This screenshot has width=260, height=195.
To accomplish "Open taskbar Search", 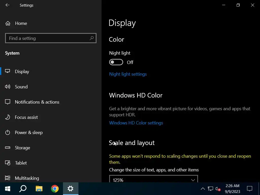I will tap(23, 189).
